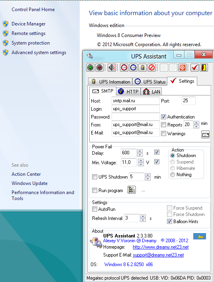Viewport: 214px width, 282px height.
Task: Open the HTTP settings tab
Action: (x=128, y=91)
